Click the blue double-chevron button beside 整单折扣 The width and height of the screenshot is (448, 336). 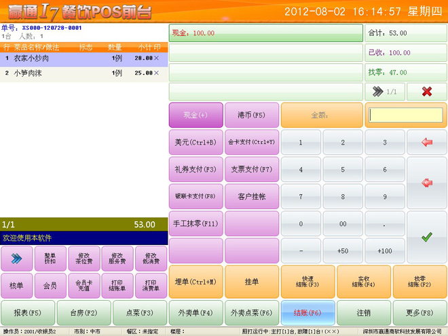pos(17,257)
